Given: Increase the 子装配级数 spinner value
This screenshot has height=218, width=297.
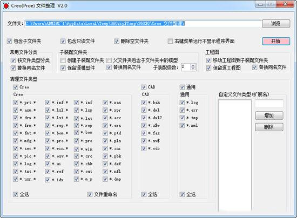Looking at the screenshot, I should [x=193, y=65].
